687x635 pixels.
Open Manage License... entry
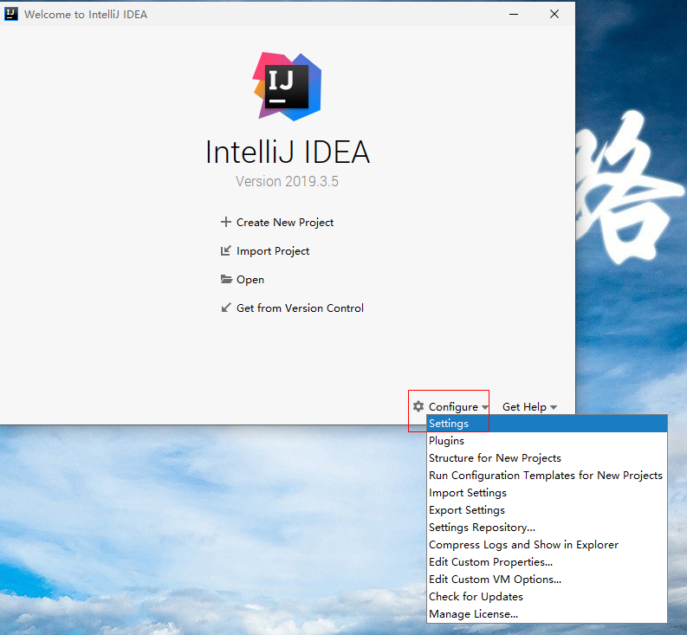[x=547, y=614]
